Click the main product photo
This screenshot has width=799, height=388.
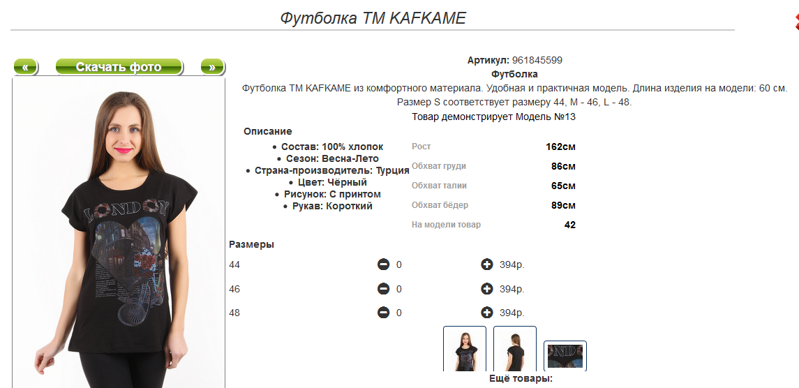(x=119, y=232)
